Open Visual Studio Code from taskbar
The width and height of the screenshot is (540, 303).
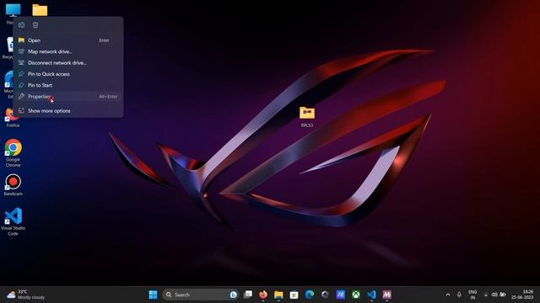371,295
